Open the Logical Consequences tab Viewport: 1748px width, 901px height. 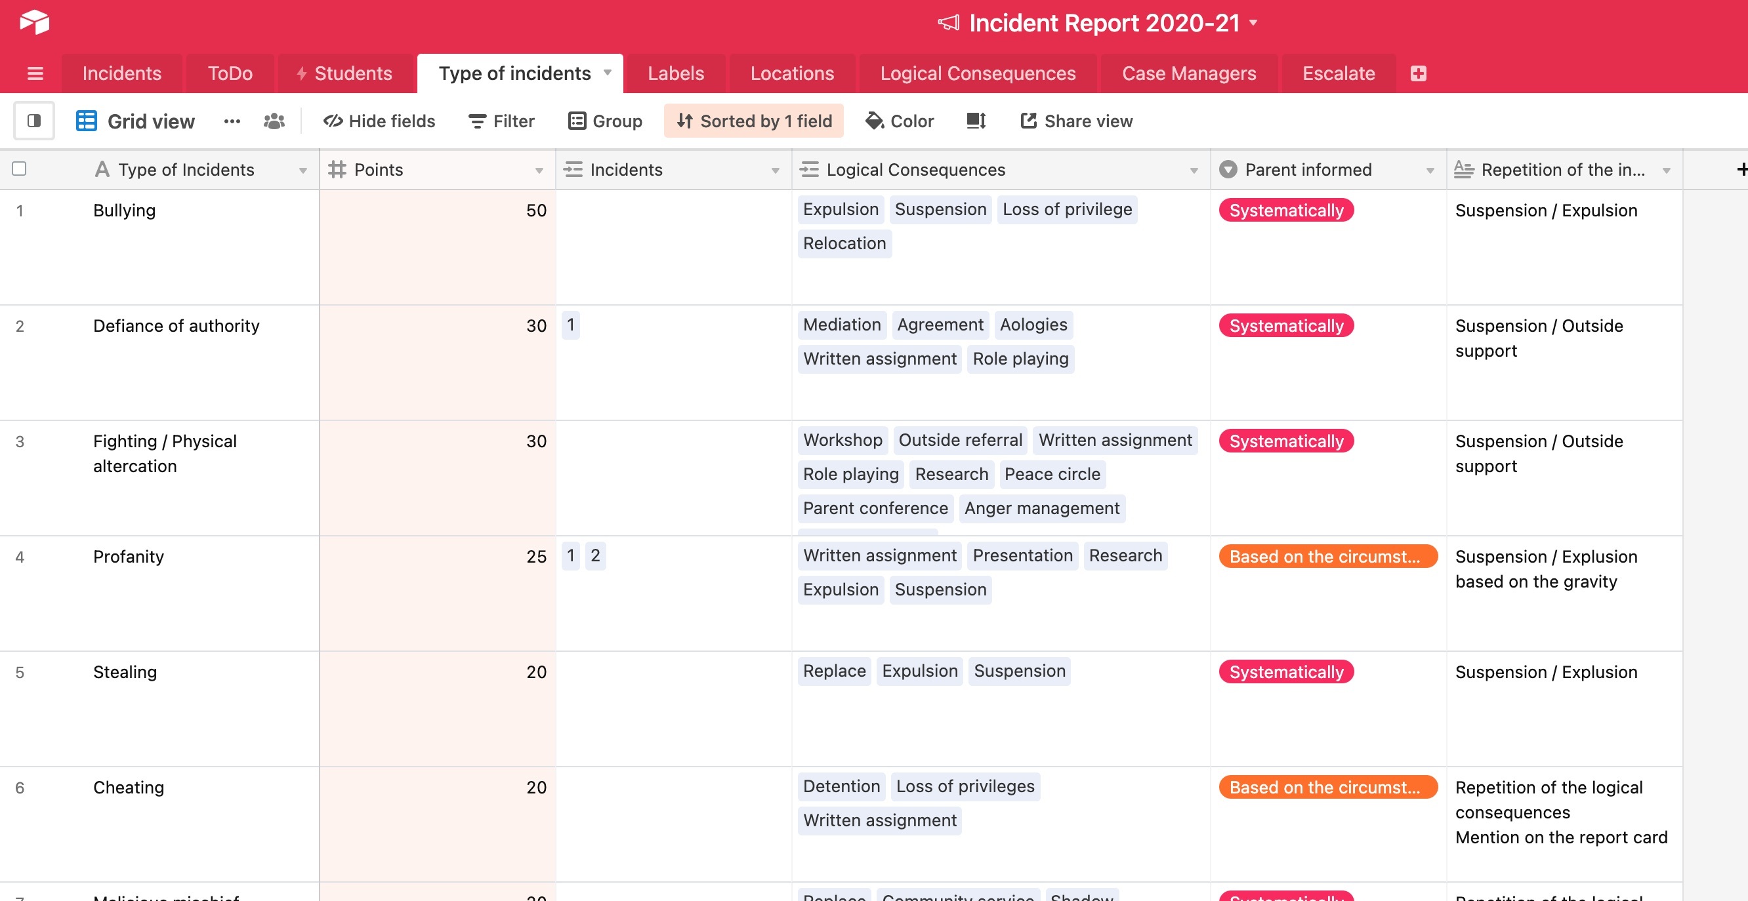(x=978, y=73)
